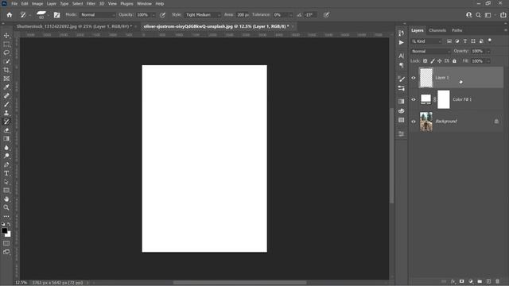Select the Frame tool

pos(6,79)
